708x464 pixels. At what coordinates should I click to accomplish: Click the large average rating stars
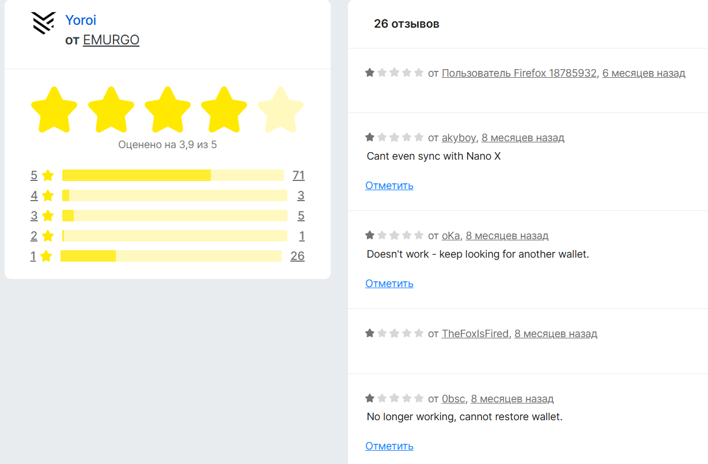(x=167, y=110)
